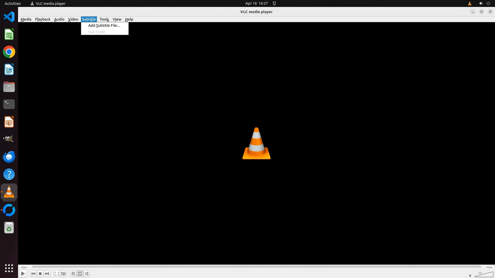Click the playback seek bar
This screenshot has width=495, height=278.
coord(256,267)
